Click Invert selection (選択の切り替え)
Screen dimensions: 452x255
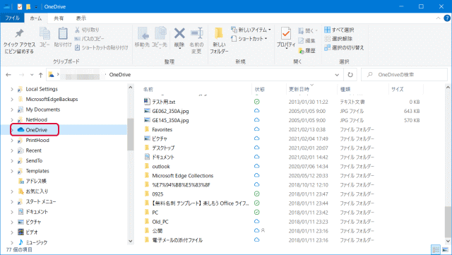344,47
